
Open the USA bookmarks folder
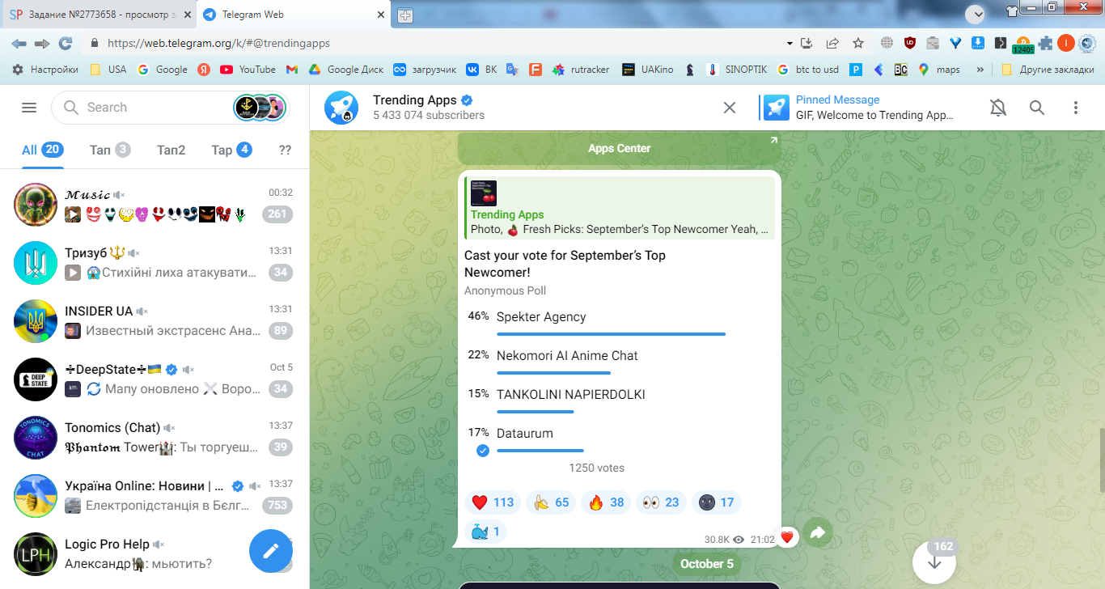pyautogui.click(x=108, y=70)
